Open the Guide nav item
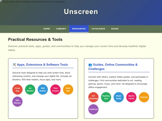Image resolution: width=162 pixels, height=121 pixels. (115, 29)
